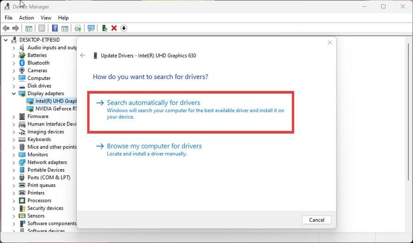Image resolution: width=413 pixels, height=243 pixels.
Task: Collapse the Display adapters node
Action: point(14,94)
